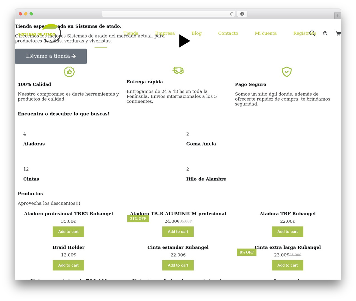Click the delivery truck icon
The image size is (356, 301).
178,71
